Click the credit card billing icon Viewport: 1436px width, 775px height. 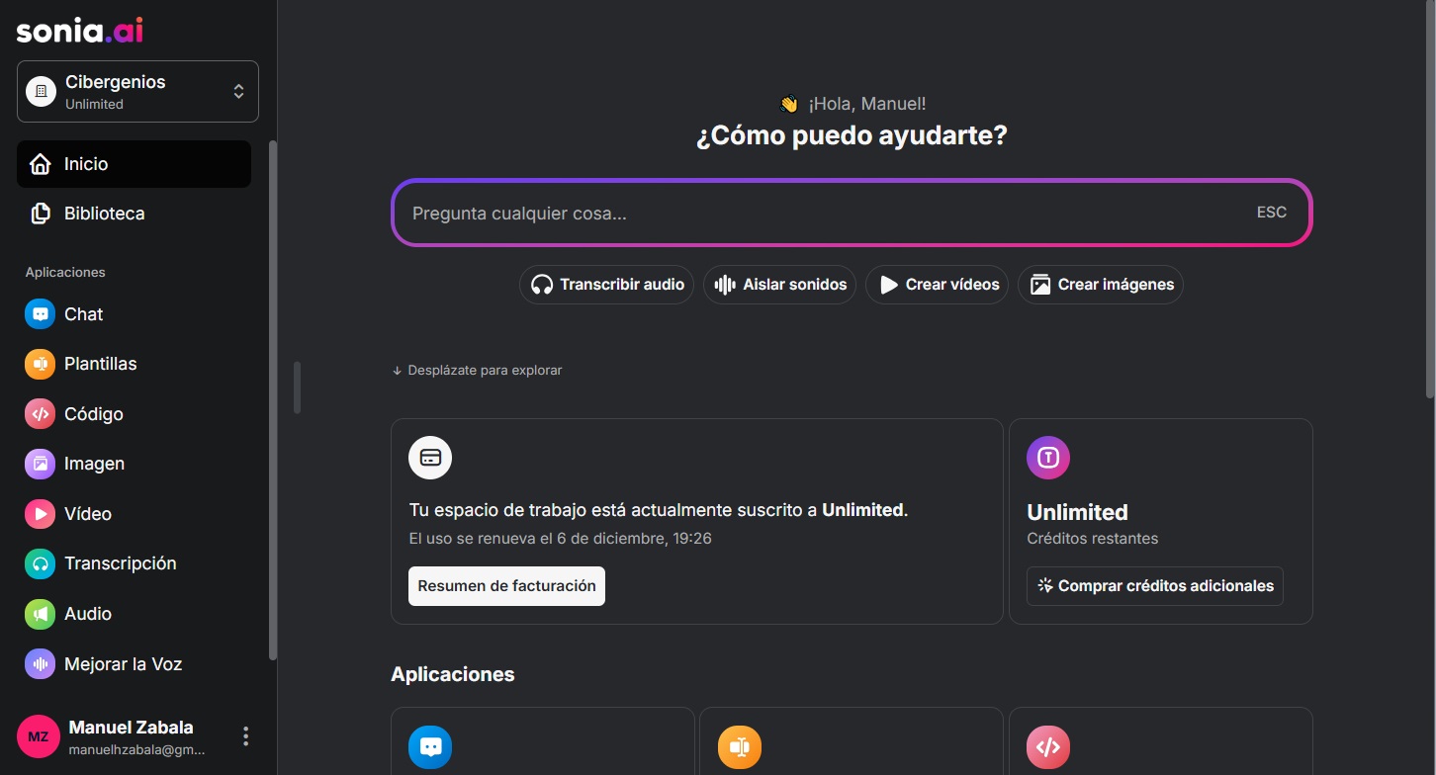click(x=430, y=458)
